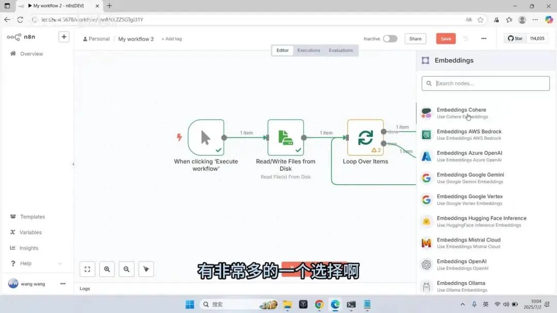The height and width of the screenshot is (313, 557).
Task: Click the browser refresh button
Action: [x=20, y=20]
